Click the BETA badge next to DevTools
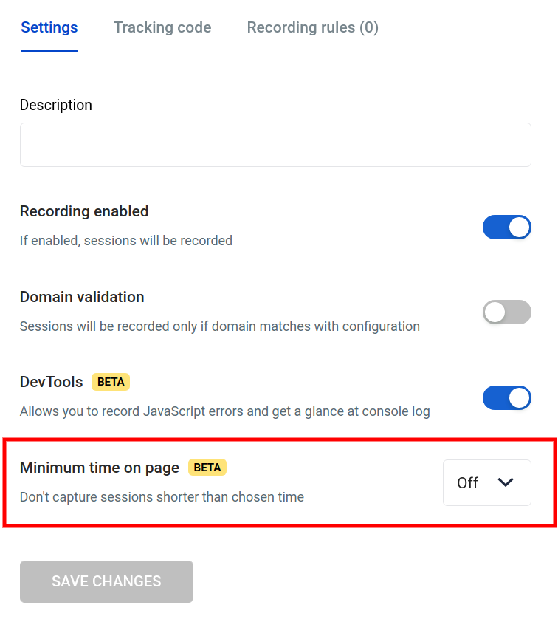The image size is (558, 619). pyautogui.click(x=111, y=382)
